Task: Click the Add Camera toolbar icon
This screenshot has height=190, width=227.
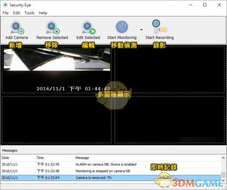Action: click(x=17, y=27)
